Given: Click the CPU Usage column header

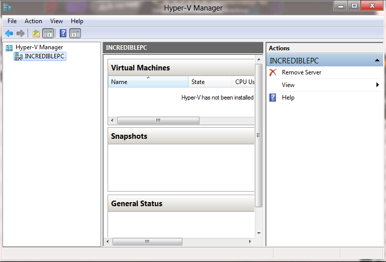Looking at the screenshot, I should [x=243, y=82].
